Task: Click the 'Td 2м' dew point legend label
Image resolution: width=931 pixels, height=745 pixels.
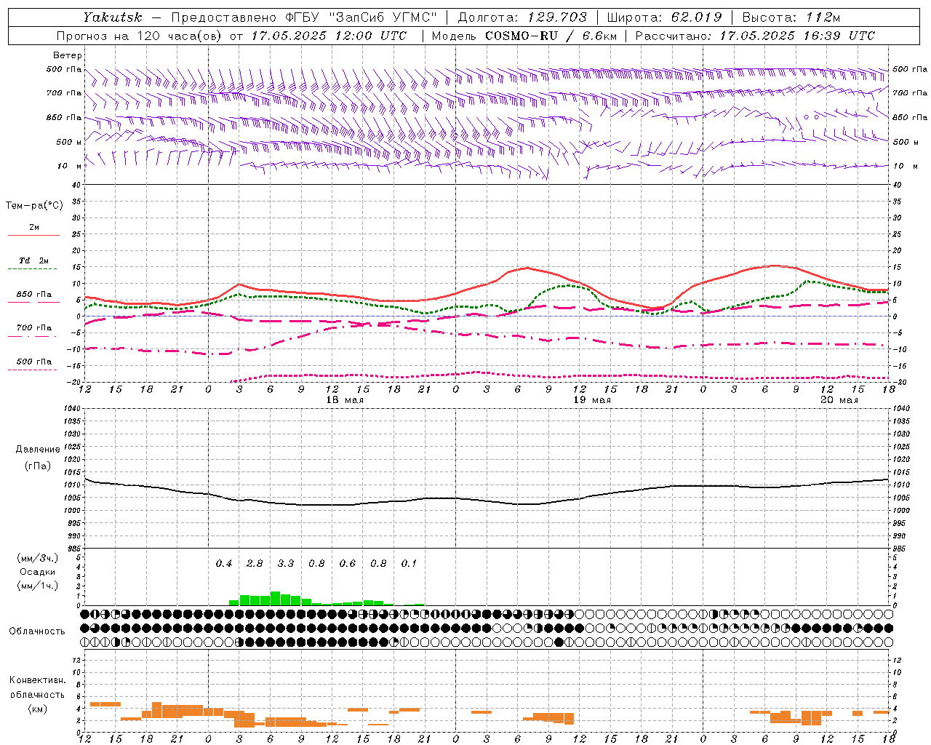Action: point(33,260)
